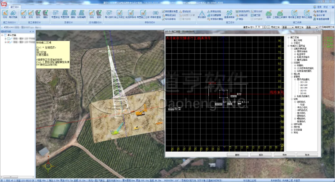The width and height of the screenshot is (335, 182).
Task: Toggle the second line checkbox in the line list tree
Action: pos(9,42)
